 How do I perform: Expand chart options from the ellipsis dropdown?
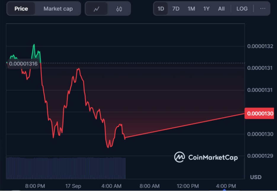(262, 9)
